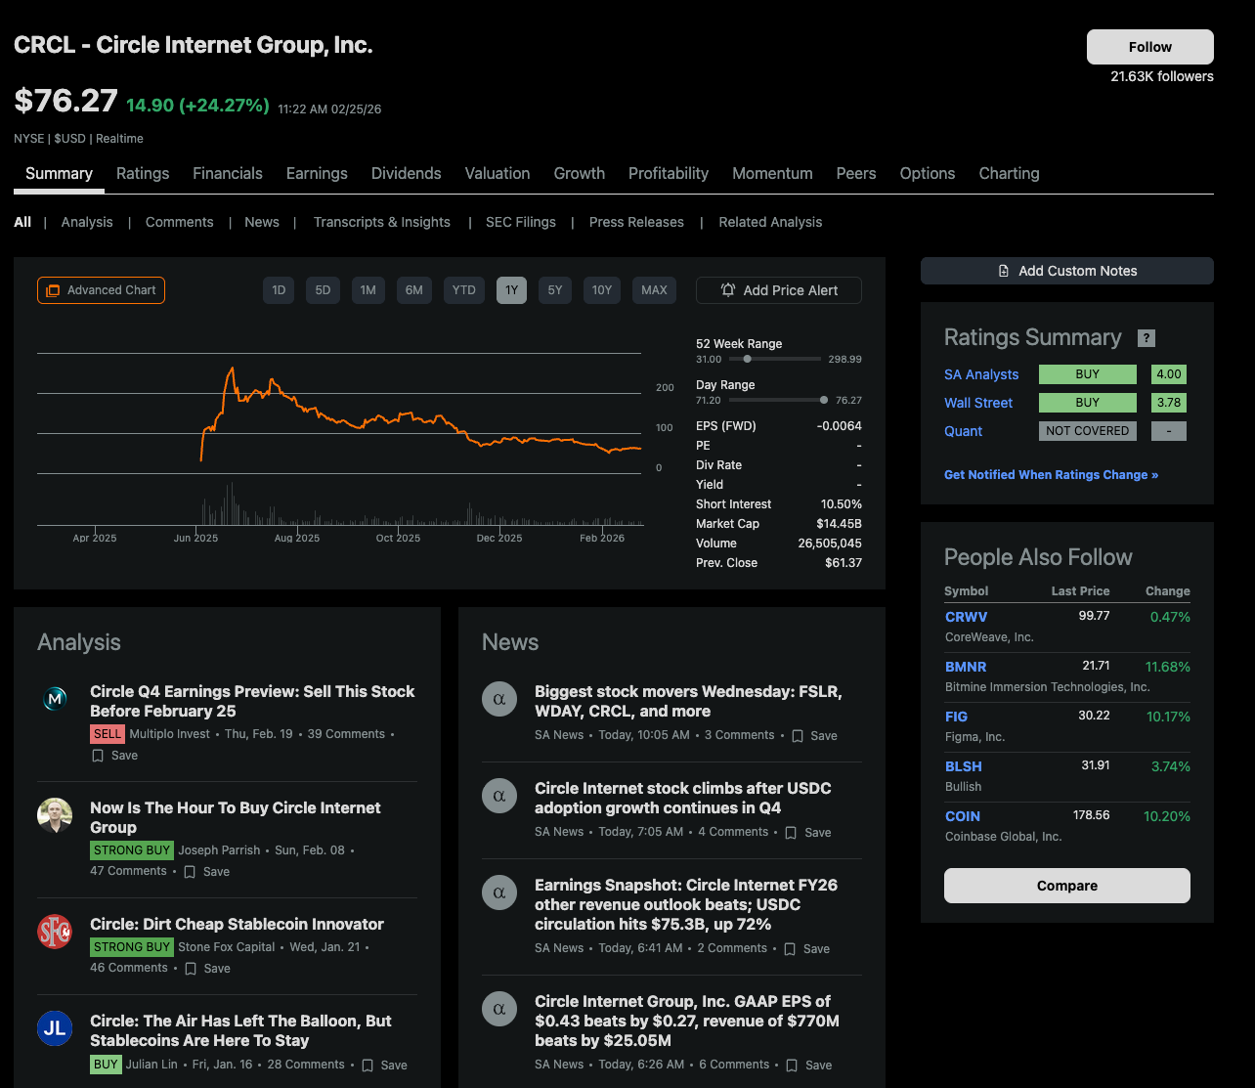Open the Ratings tab

click(143, 173)
